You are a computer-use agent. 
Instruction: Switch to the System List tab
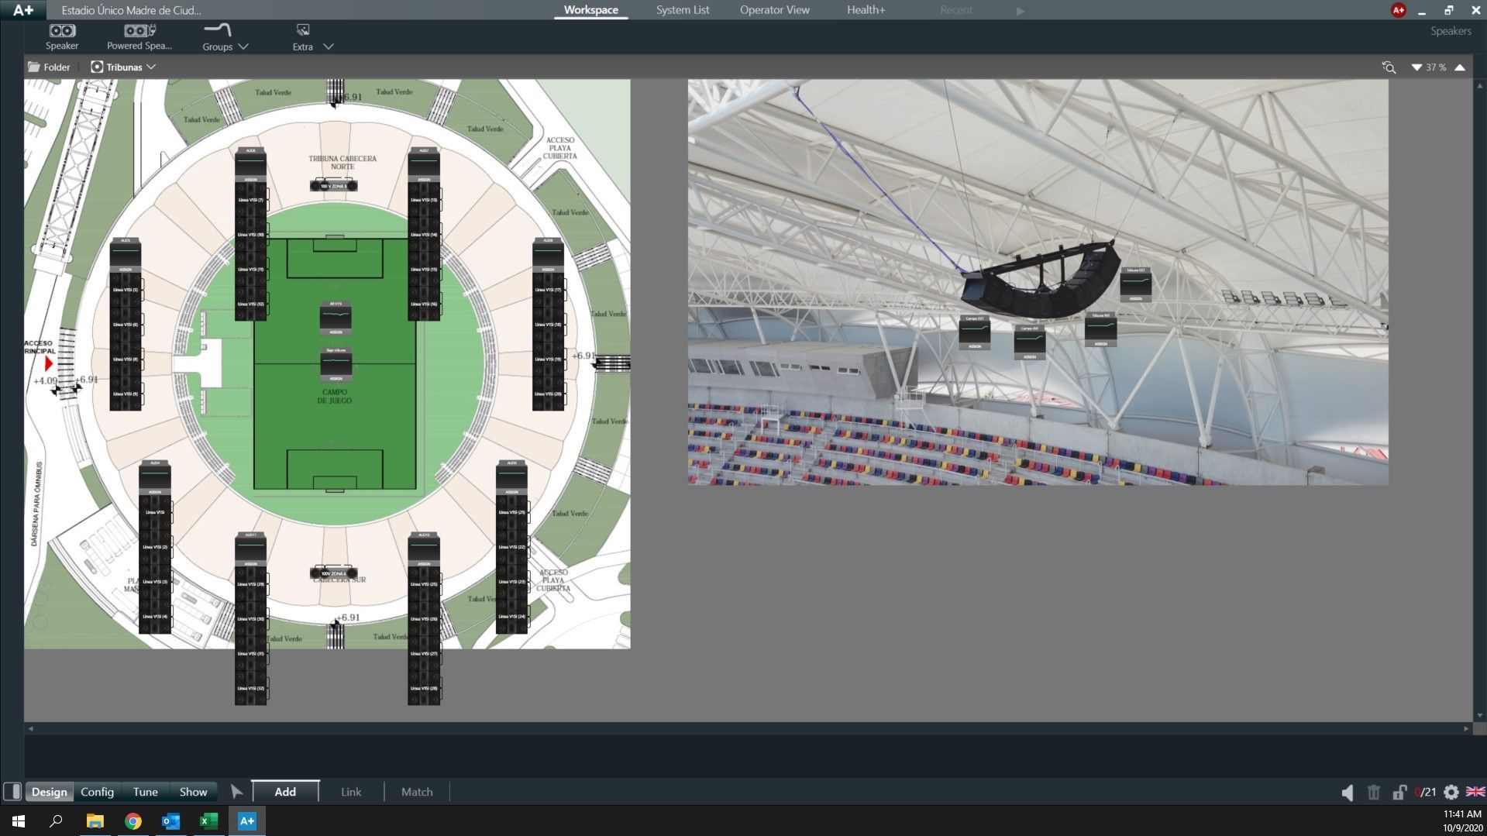pos(681,10)
